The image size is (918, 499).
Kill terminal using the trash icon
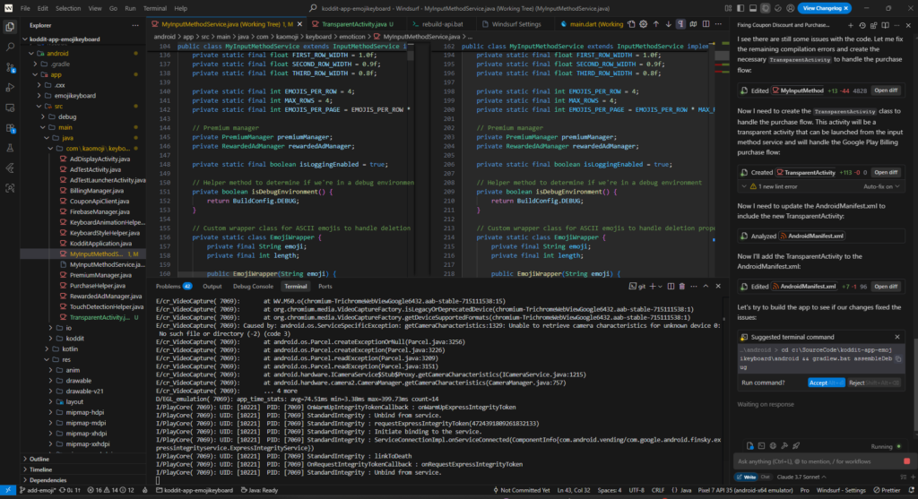point(682,287)
